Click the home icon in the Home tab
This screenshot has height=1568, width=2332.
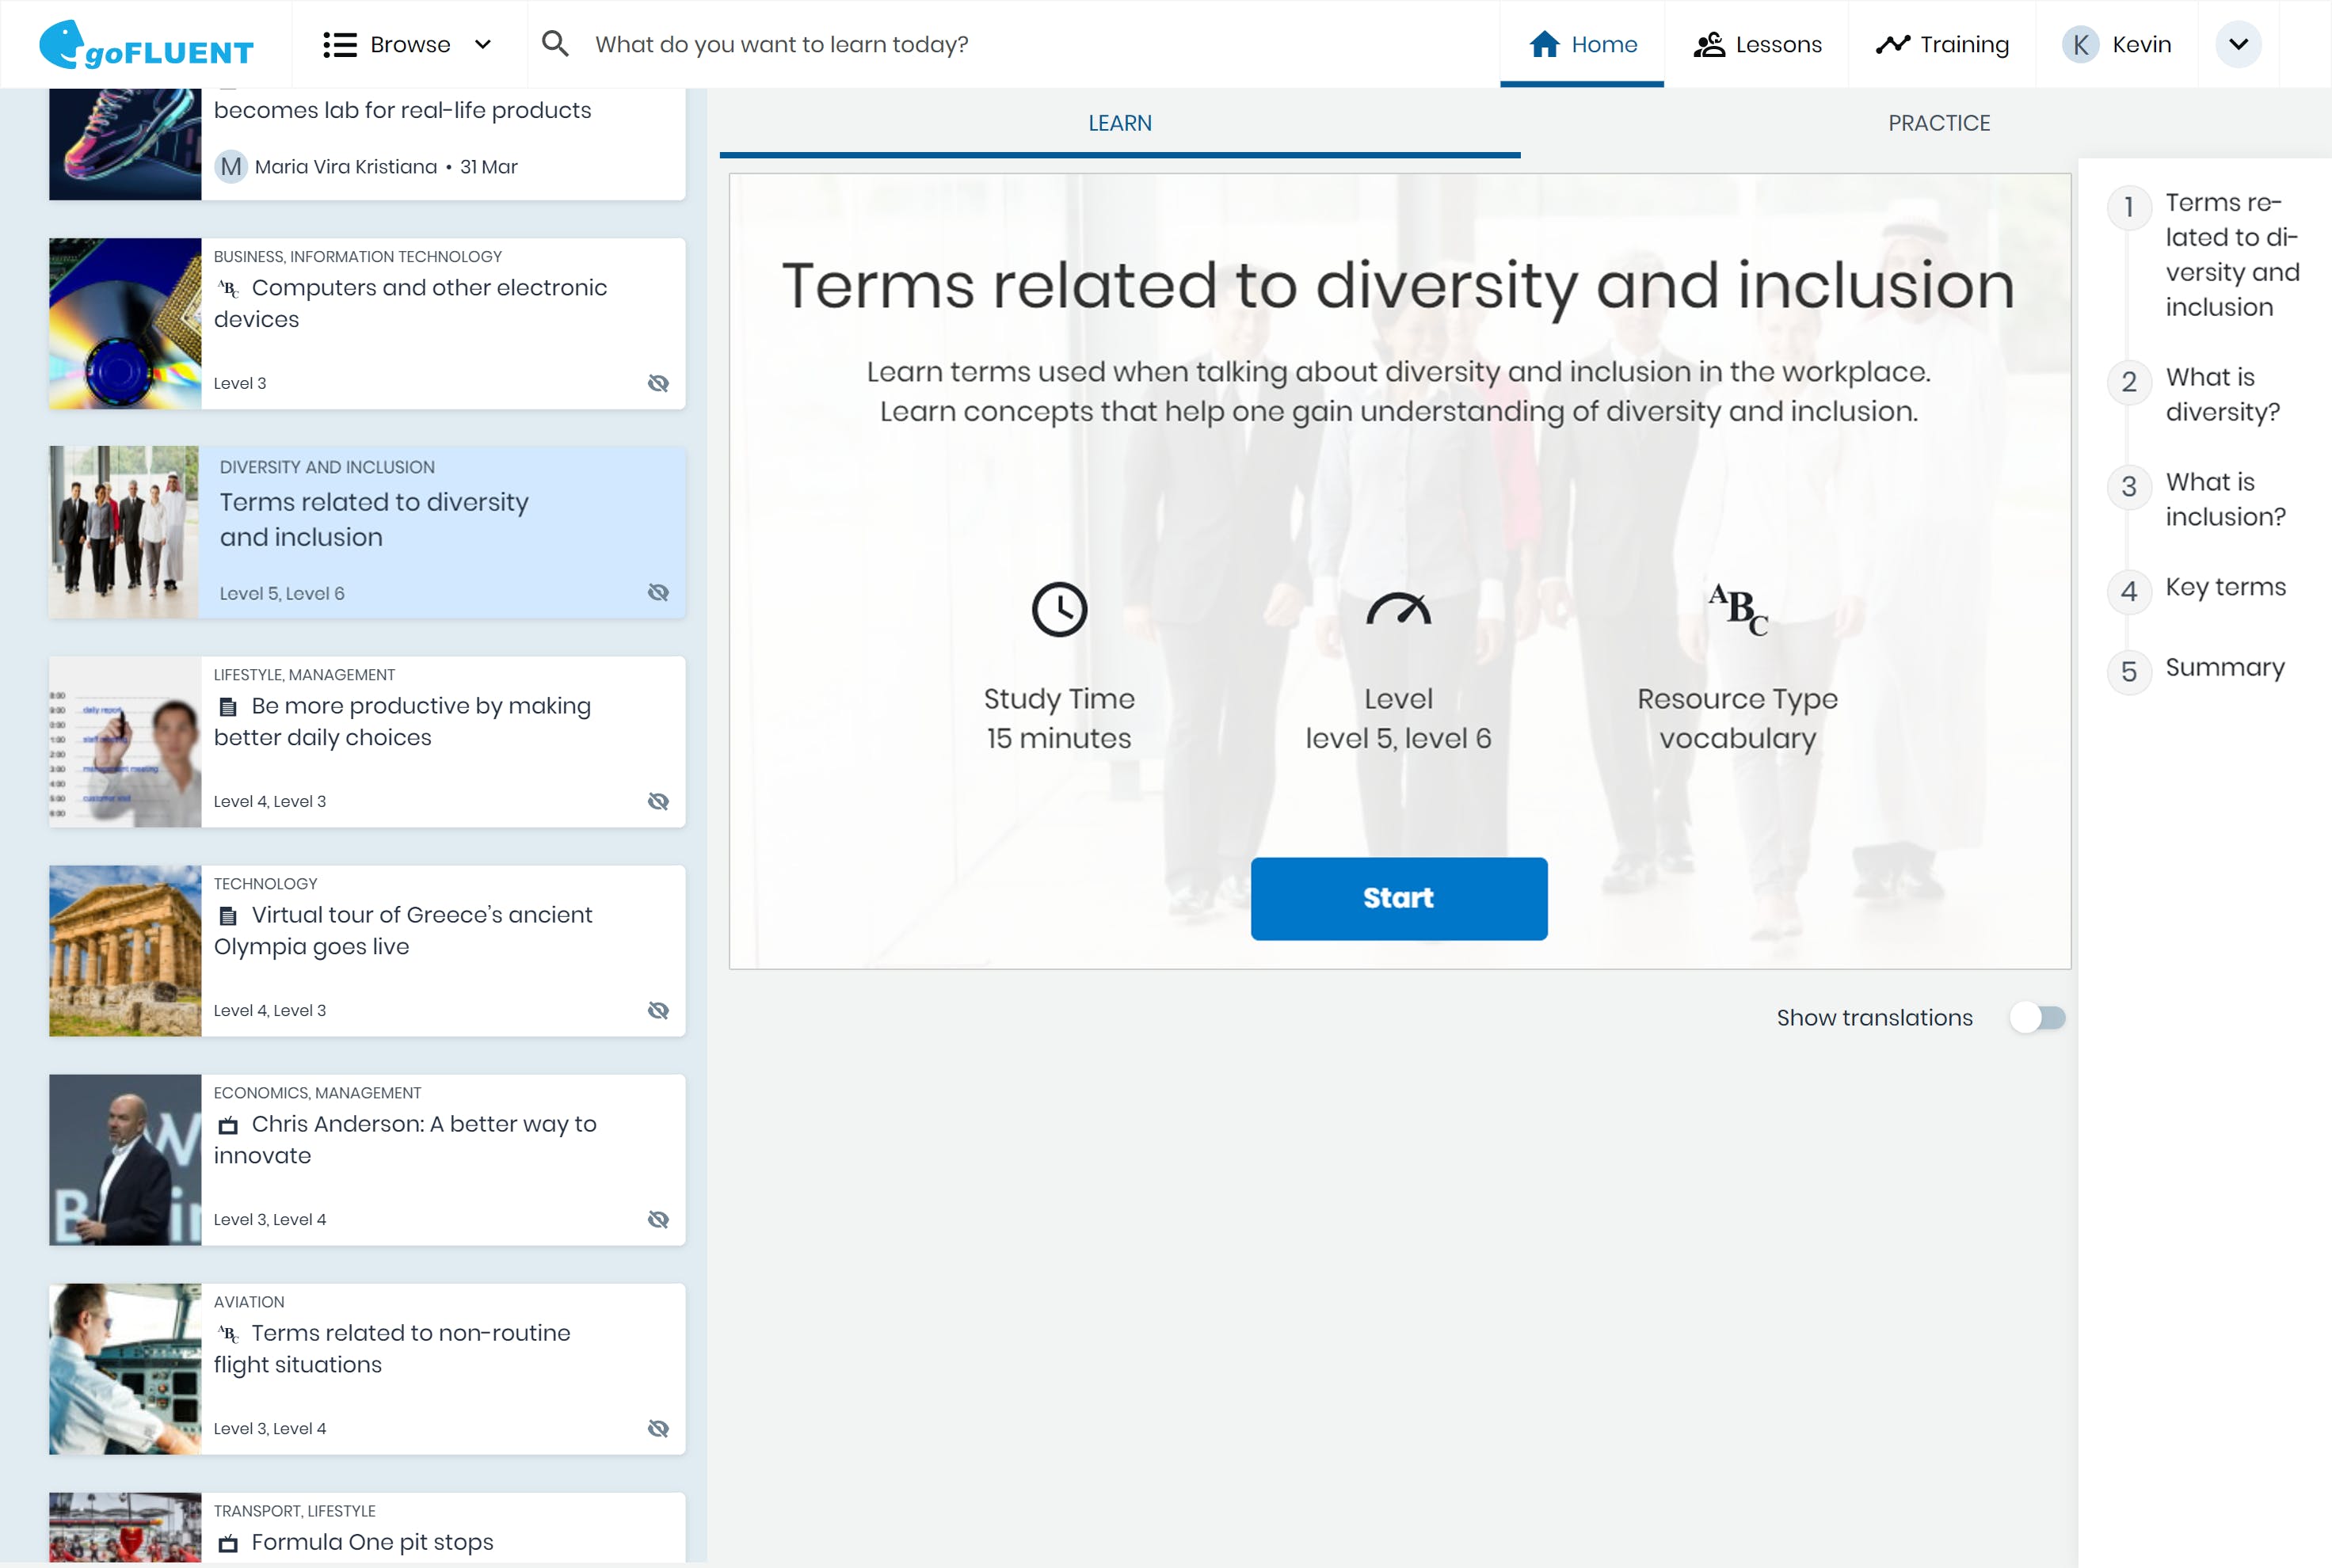[x=1544, y=44]
